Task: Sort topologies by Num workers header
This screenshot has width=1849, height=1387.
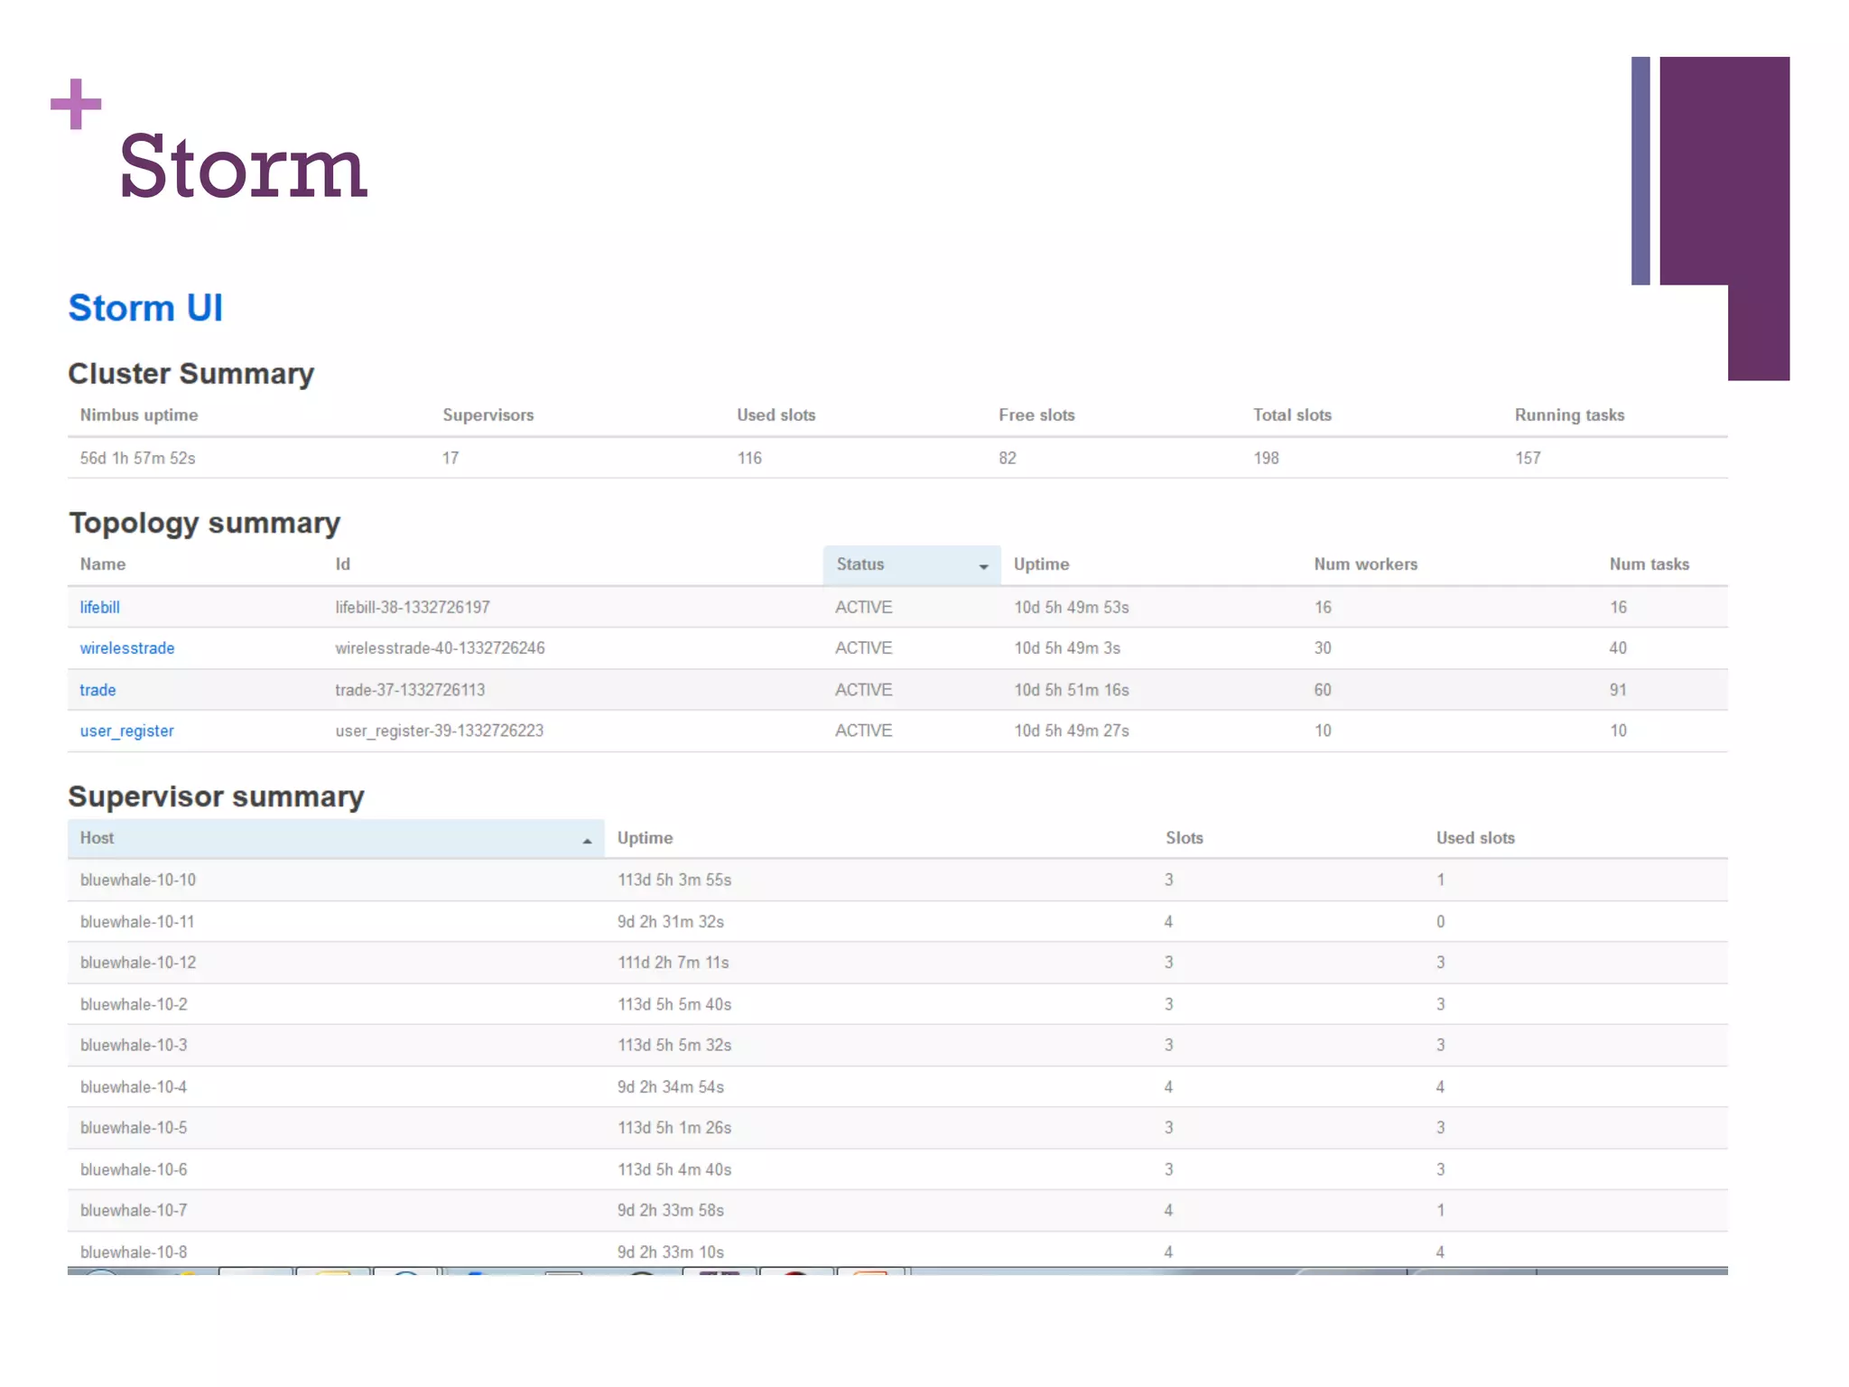Action: (x=1365, y=564)
